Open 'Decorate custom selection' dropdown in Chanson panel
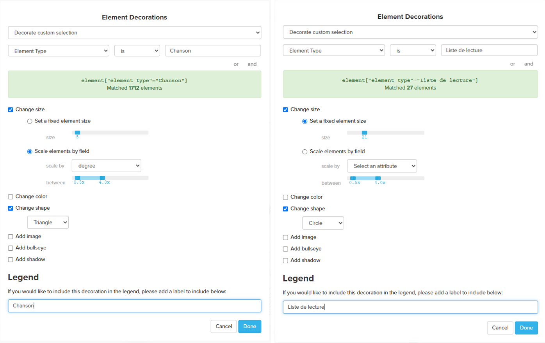Screen dimensions: 545x343 point(135,33)
